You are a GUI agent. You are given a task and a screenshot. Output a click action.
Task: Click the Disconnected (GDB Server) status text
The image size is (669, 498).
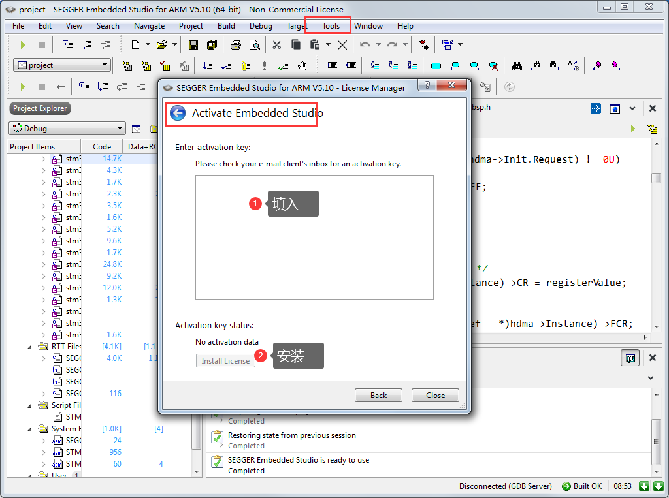[x=505, y=486]
